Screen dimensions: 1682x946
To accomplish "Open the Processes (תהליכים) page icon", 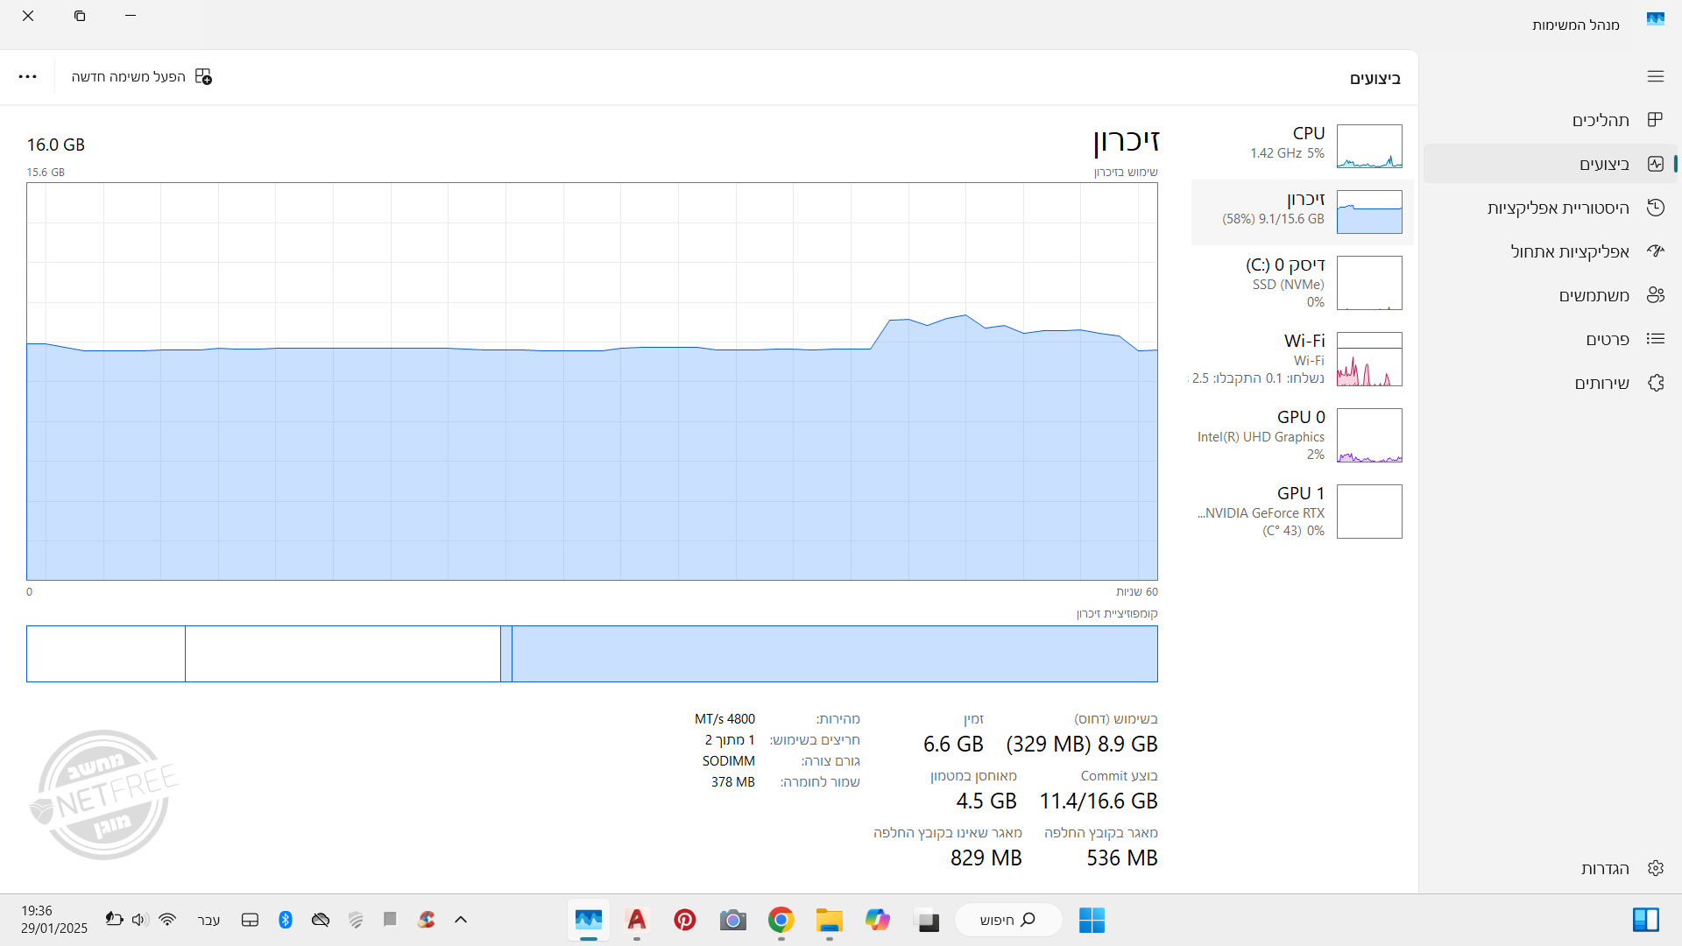I will [1655, 120].
